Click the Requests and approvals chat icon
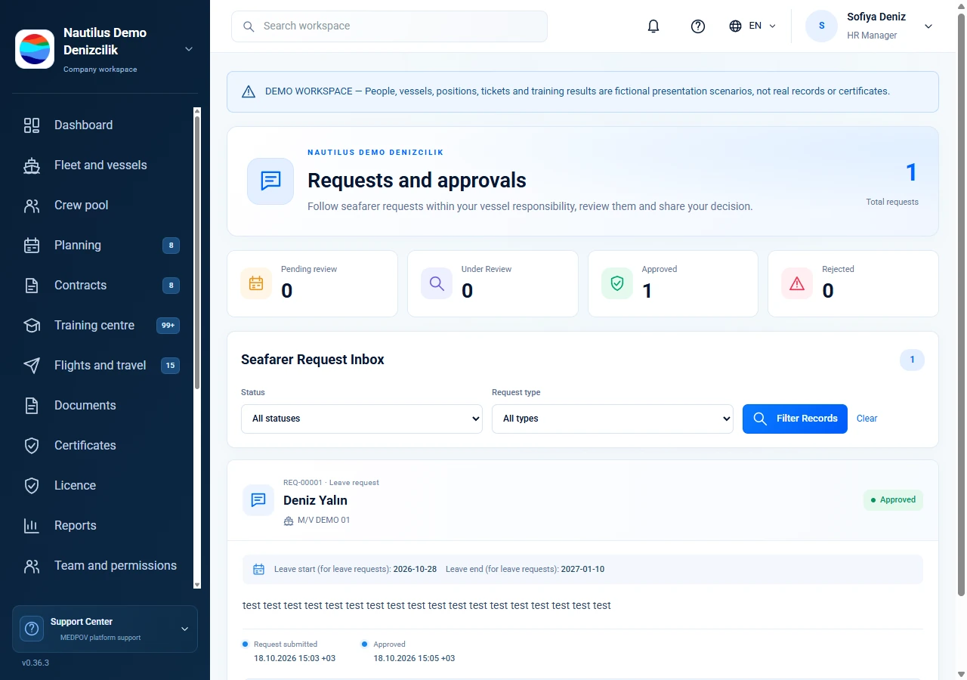The height and width of the screenshot is (680, 967). click(270, 181)
